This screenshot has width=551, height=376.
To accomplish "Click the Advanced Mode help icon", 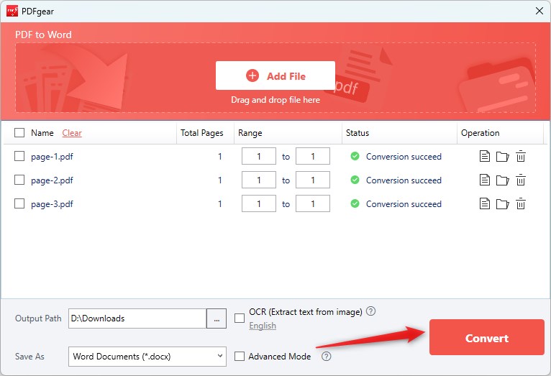I will click(326, 357).
